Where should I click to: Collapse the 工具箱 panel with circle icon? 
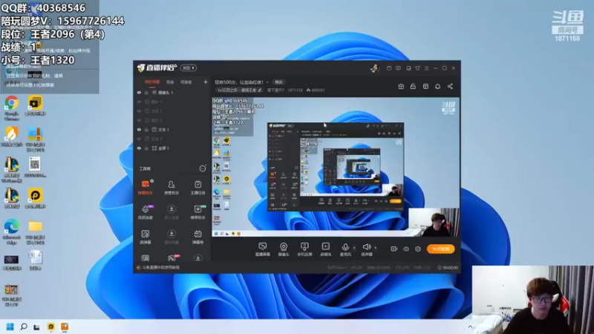[203, 168]
